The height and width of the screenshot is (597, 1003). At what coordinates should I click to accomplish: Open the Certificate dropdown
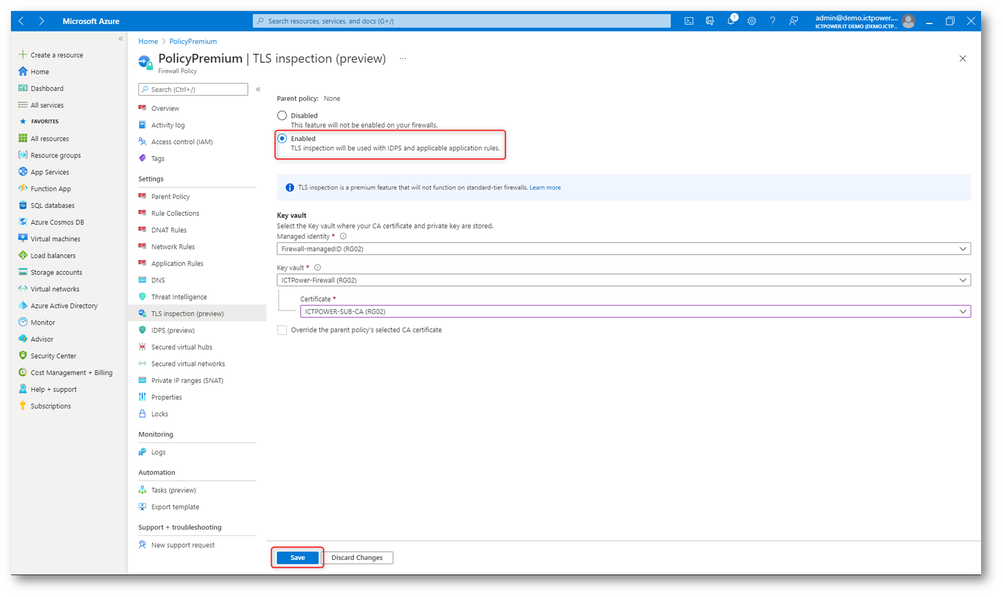coord(635,311)
